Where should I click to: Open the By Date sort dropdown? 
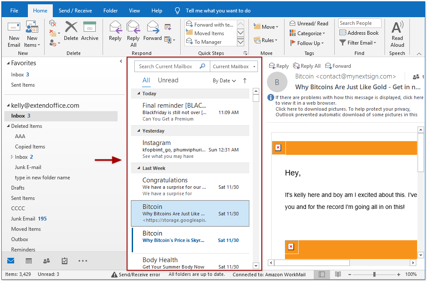224,81
